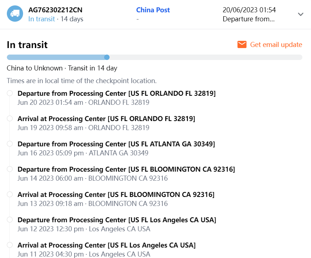Click the Arrival at Los Angeles checkpoint marker
This screenshot has width=311, height=258.
point(10,245)
